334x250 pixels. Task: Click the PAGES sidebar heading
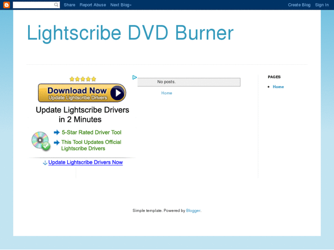point(274,77)
